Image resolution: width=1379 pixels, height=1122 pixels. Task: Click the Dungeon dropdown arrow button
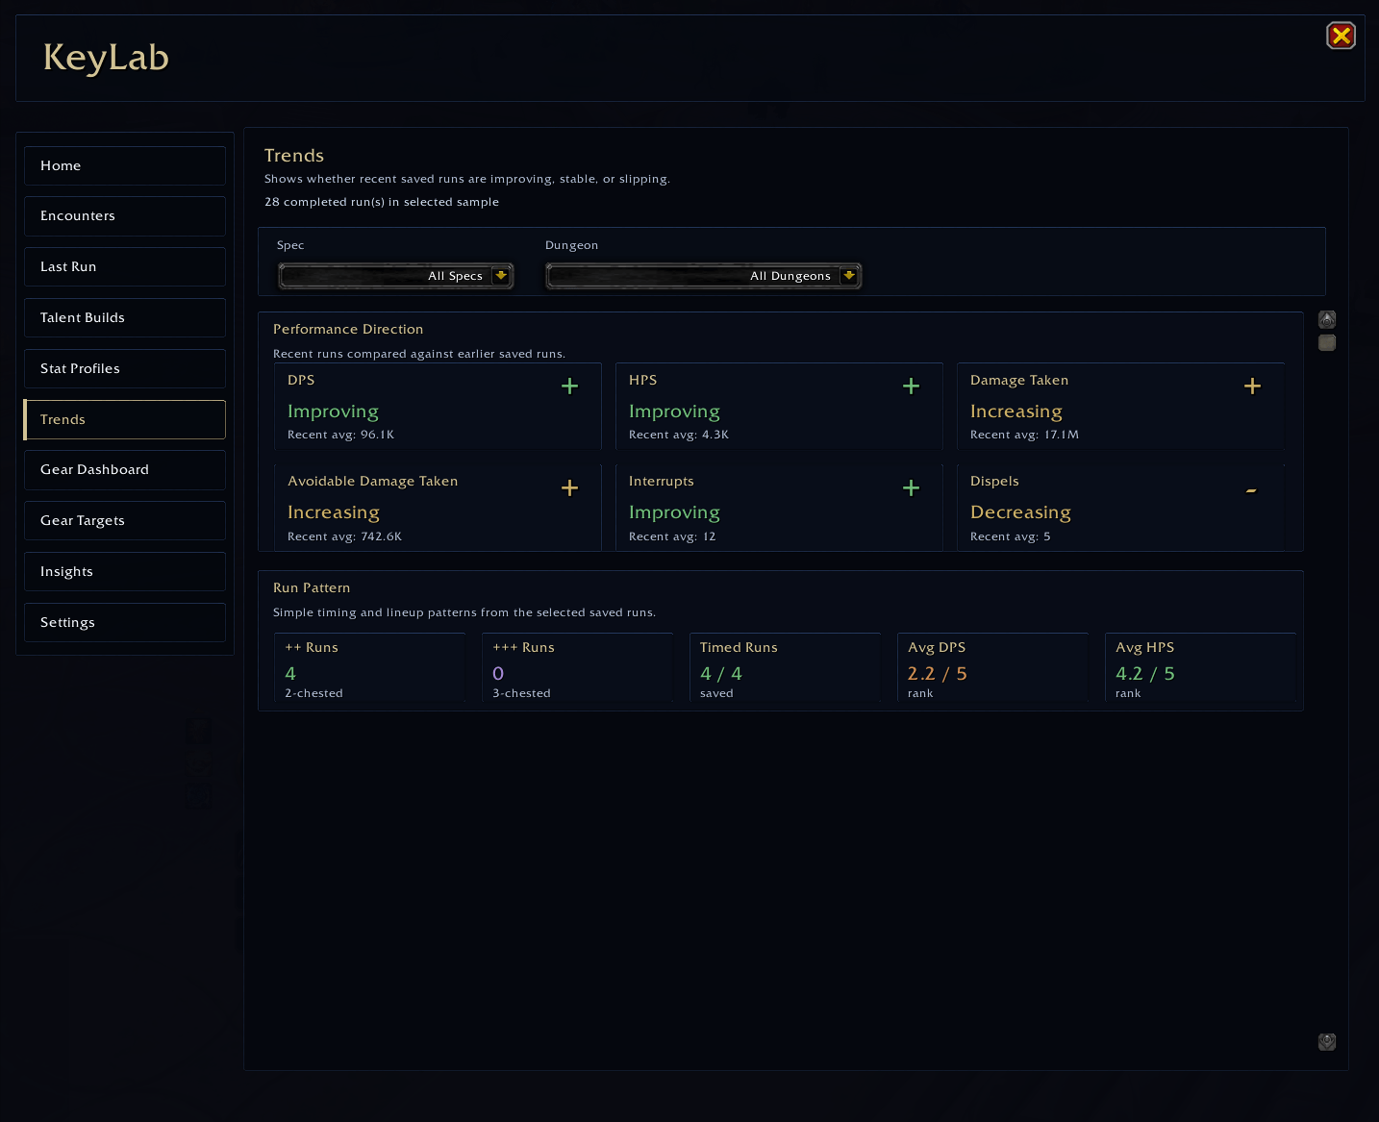849,276
